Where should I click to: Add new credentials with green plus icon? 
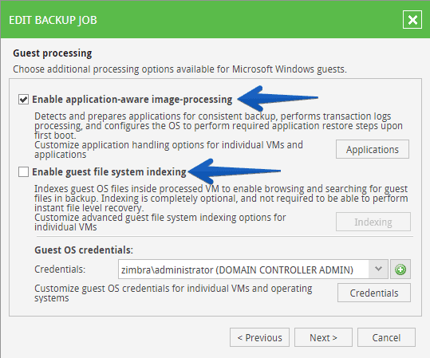pos(400,269)
